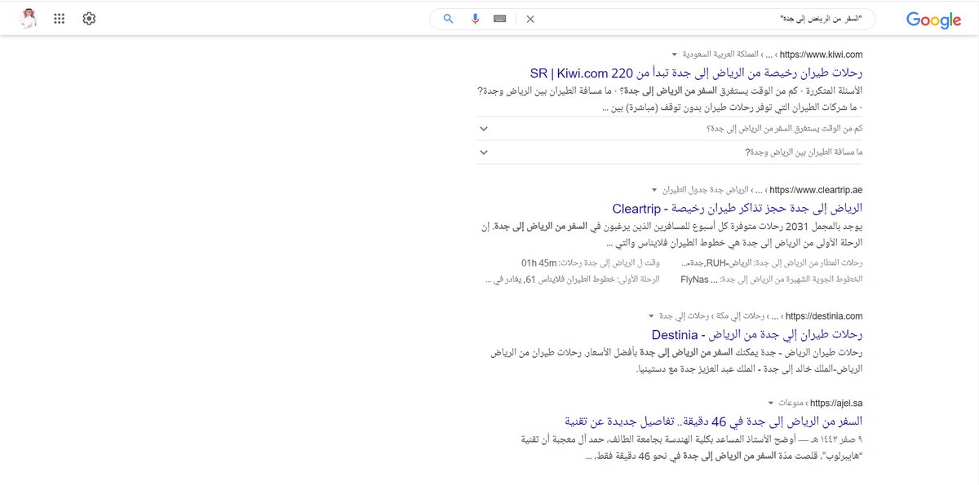Click the 01h 45m flight duration text
The width and height of the screenshot is (979, 485).
click(538, 263)
